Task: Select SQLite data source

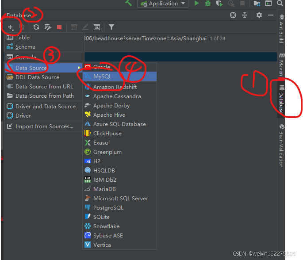Action: click(119, 217)
